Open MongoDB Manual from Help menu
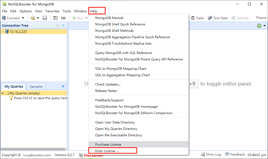Screen dimensions: 268x159 coord(139,18)
